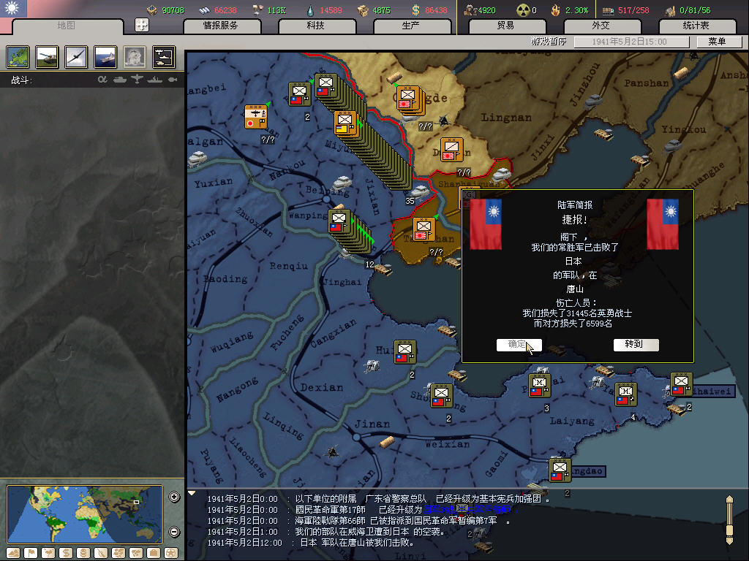The height and width of the screenshot is (561, 749).
Task: Switch to terrain map mode icon
Action: [13, 552]
